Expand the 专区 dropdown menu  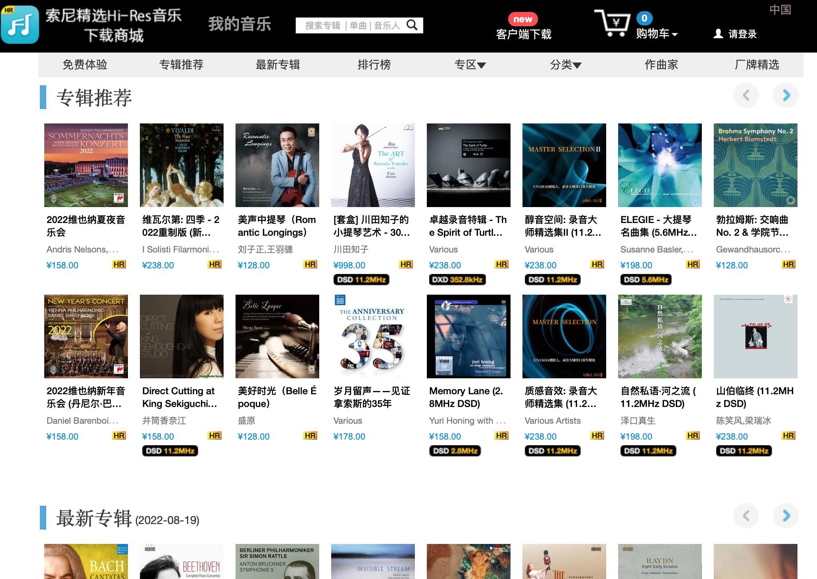470,65
